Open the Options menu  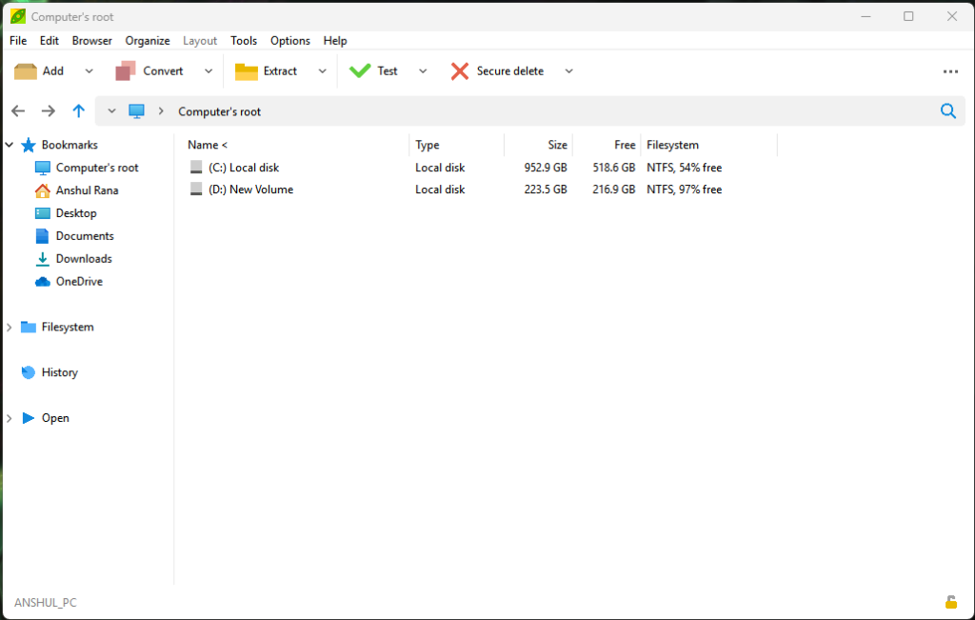coord(289,40)
